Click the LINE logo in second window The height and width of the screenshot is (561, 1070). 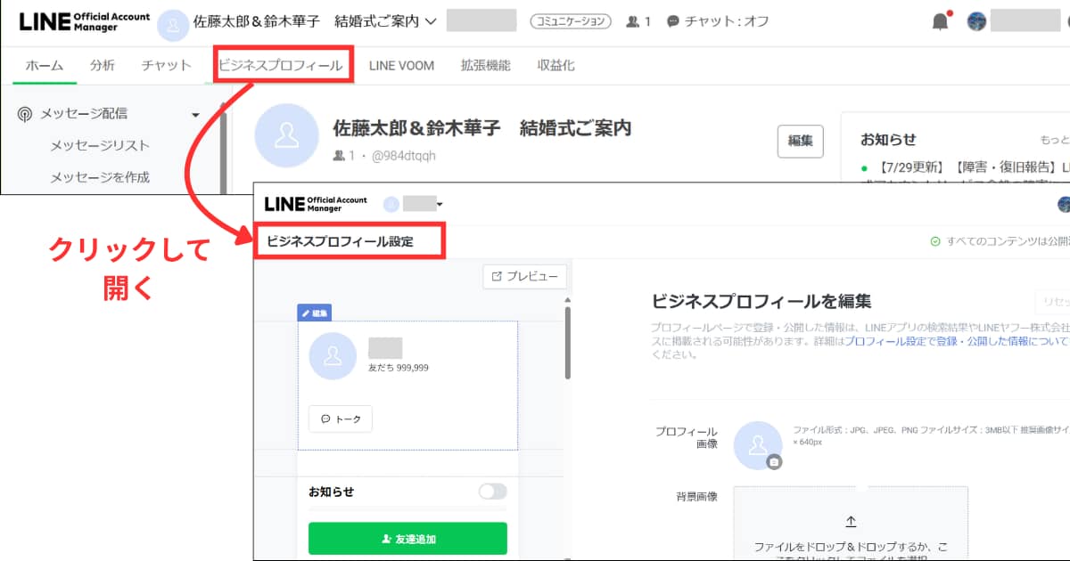[316, 204]
